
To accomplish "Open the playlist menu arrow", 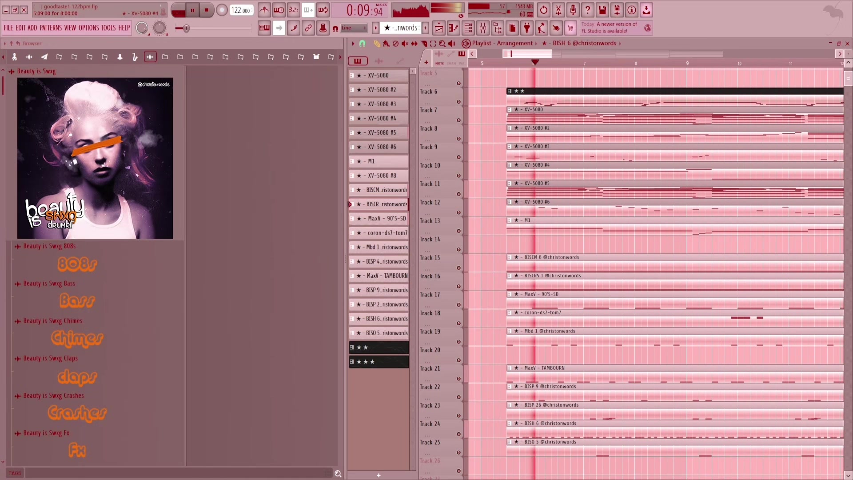I will point(353,44).
